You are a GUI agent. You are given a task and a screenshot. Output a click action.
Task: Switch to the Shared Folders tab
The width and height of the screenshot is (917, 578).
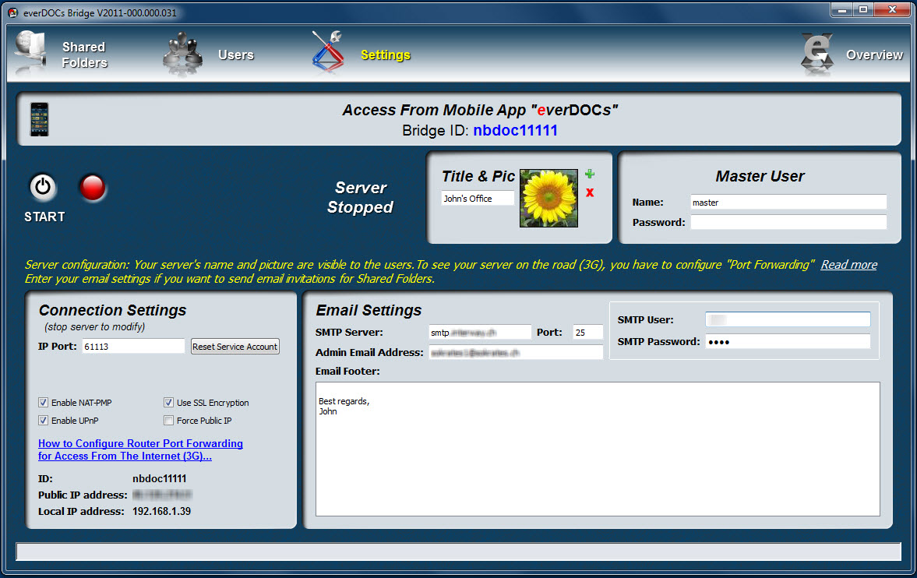[85, 55]
